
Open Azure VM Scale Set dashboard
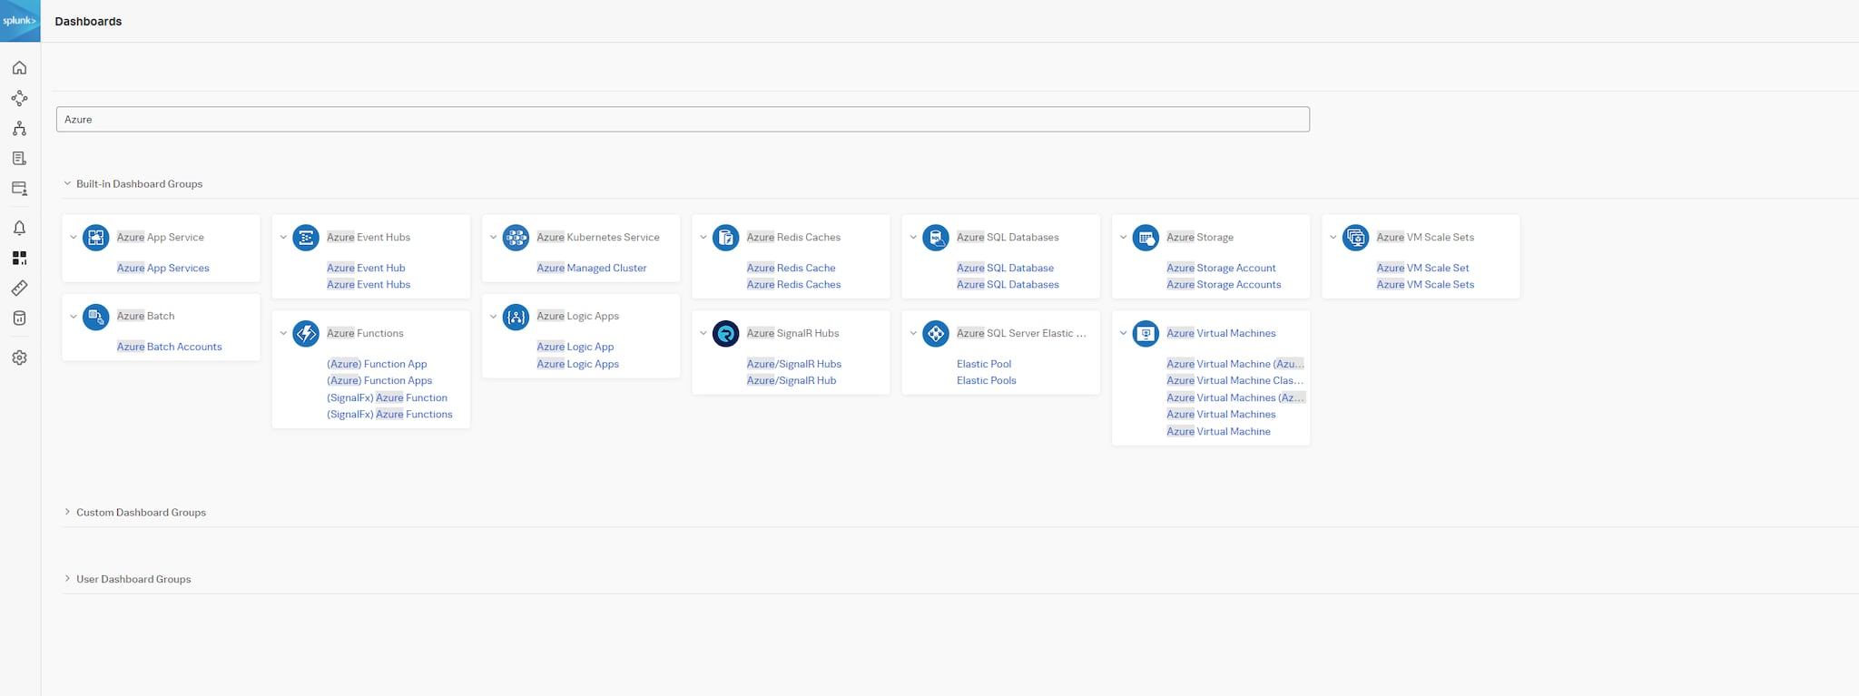coord(1422,268)
